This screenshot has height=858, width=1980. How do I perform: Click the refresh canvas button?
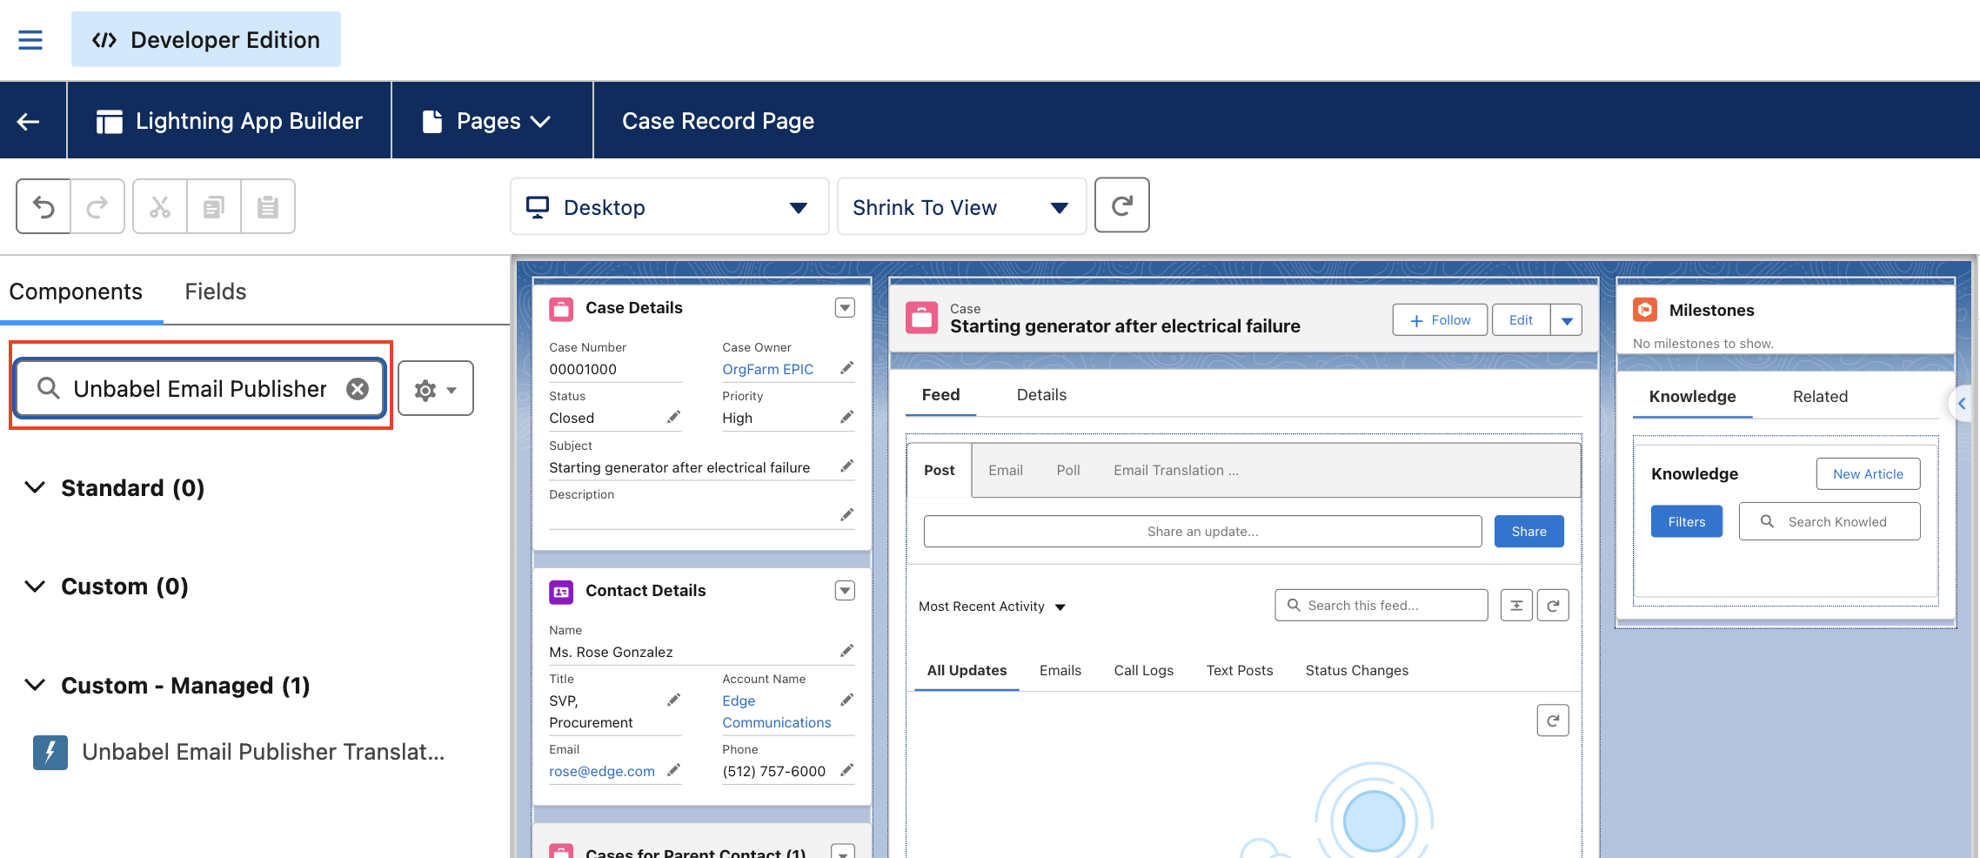point(1121,205)
